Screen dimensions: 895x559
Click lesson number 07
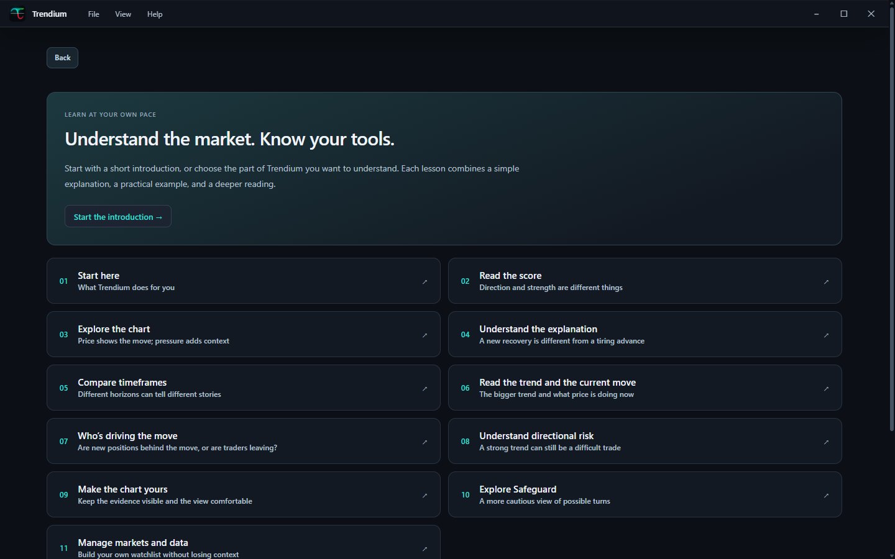pyautogui.click(x=63, y=442)
